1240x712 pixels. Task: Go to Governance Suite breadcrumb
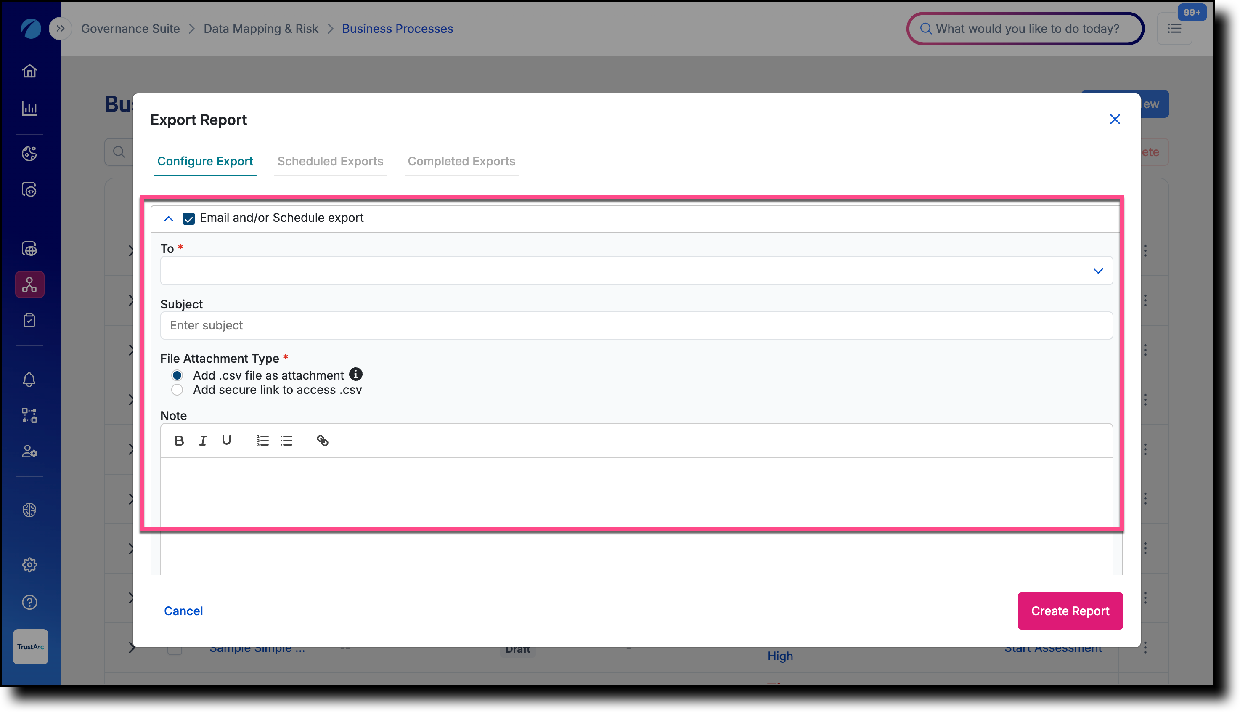130,28
